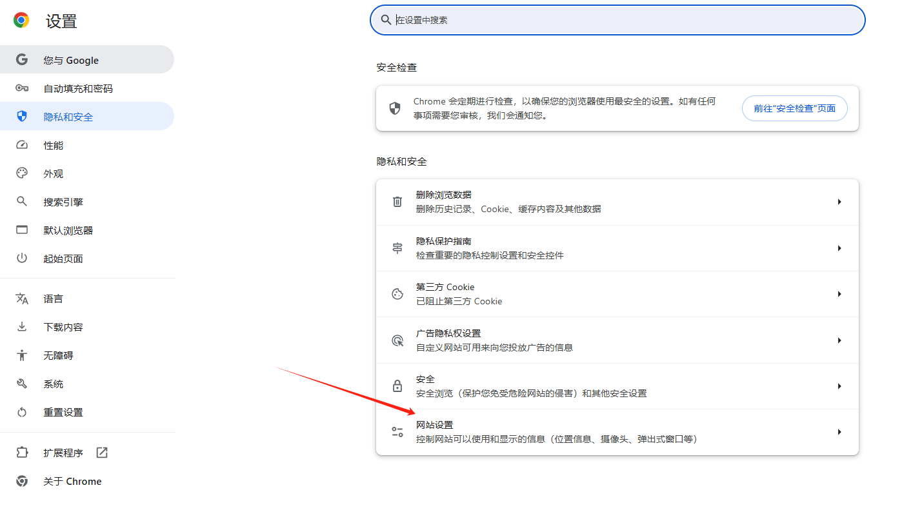Click the power icon for 起始页面
The height and width of the screenshot is (519, 902).
pos(22,259)
